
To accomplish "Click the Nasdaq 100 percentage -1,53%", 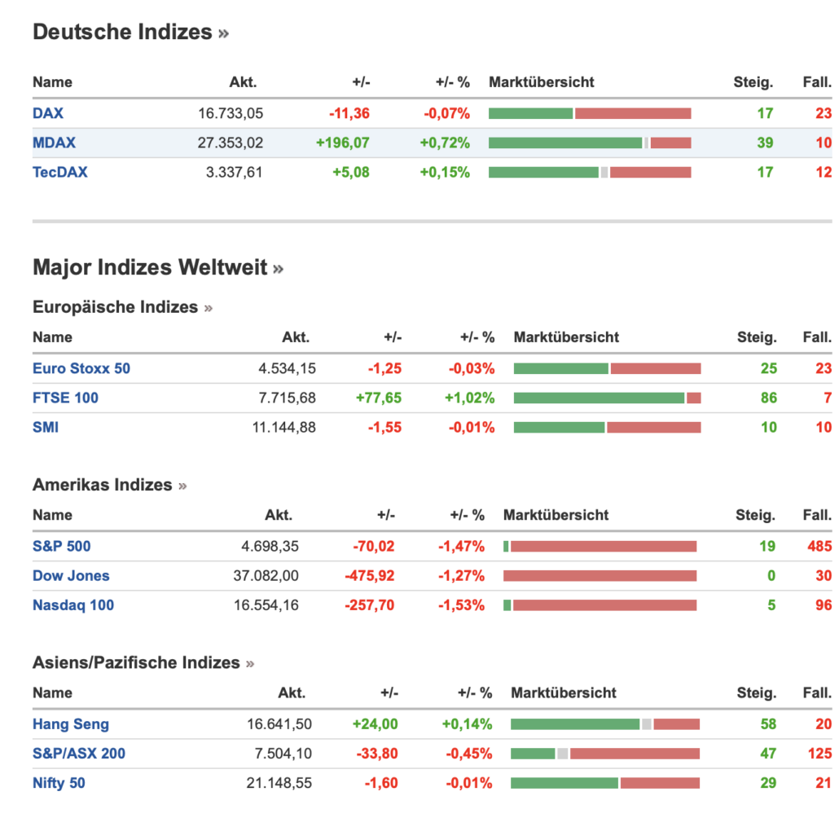I will pyautogui.click(x=461, y=605).
